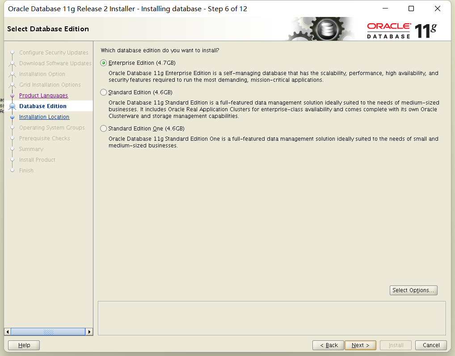Click the empty message area below options
This screenshot has width=455, height=356.
click(x=272, y=318)
